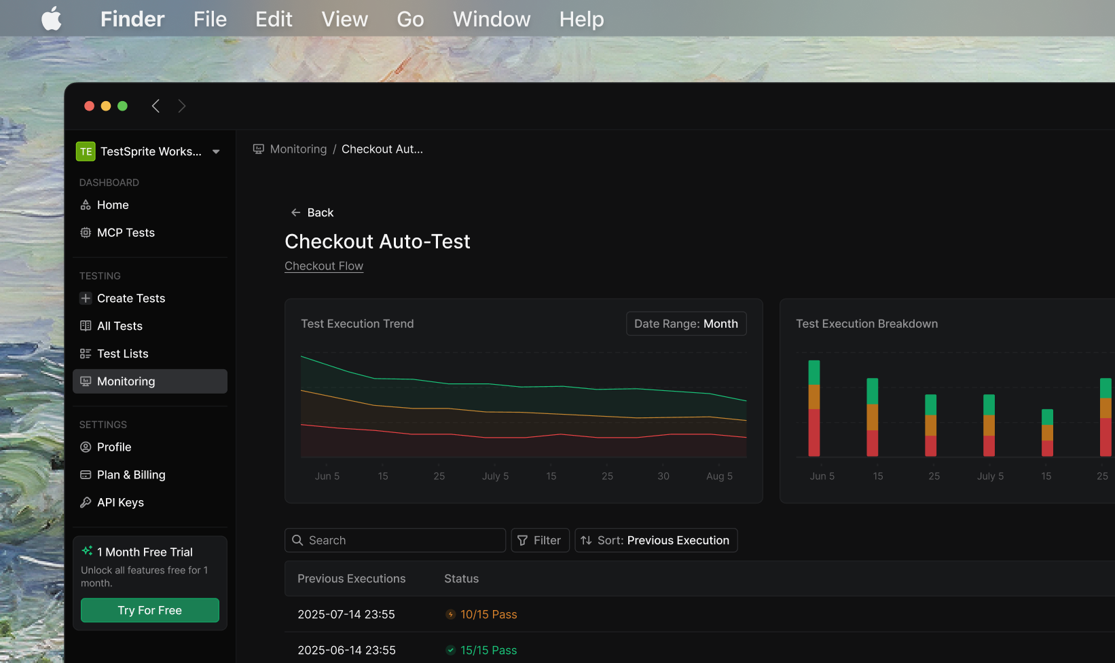Click the Test Lists icon
The width and height of the screenshot is (1115, 663).
click(86, 354)
